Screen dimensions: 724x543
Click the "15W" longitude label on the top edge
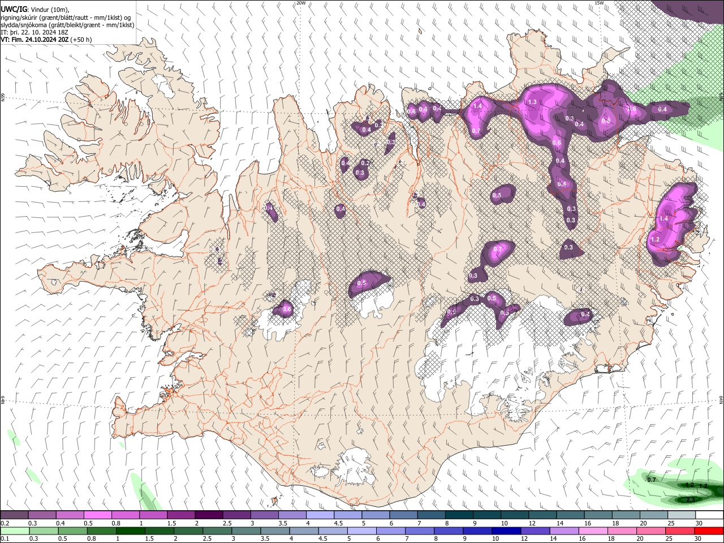point(599,3)
